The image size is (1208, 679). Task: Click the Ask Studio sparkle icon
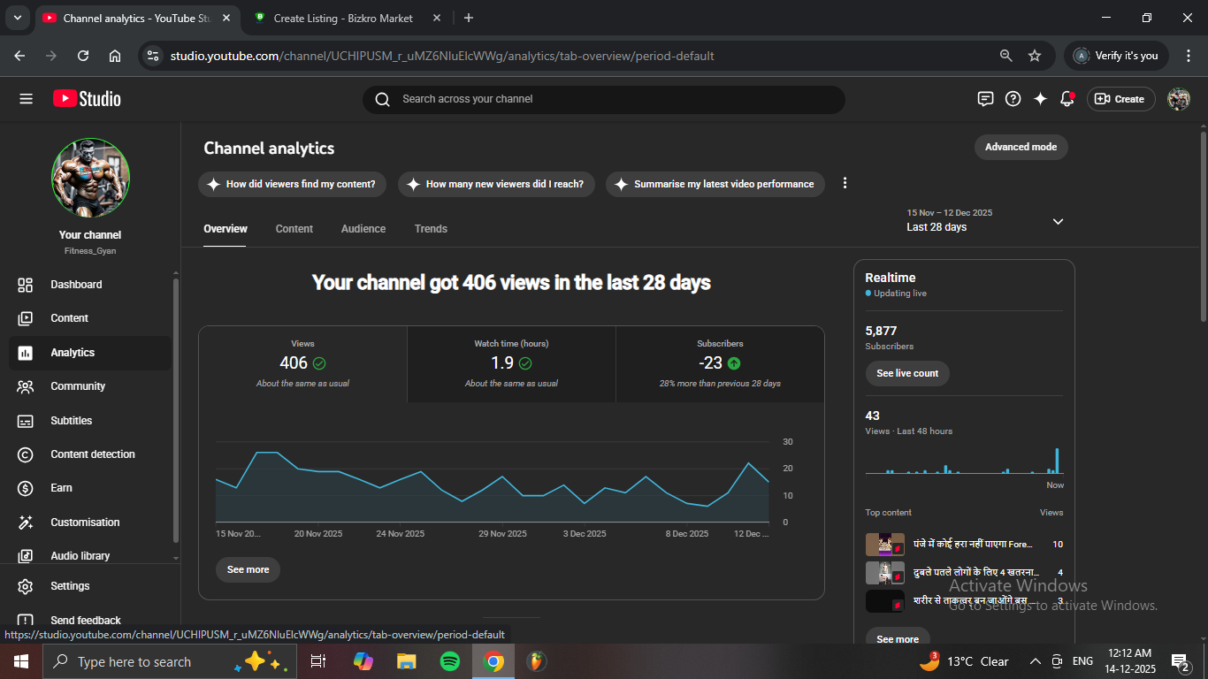[x=1040, y=99]
